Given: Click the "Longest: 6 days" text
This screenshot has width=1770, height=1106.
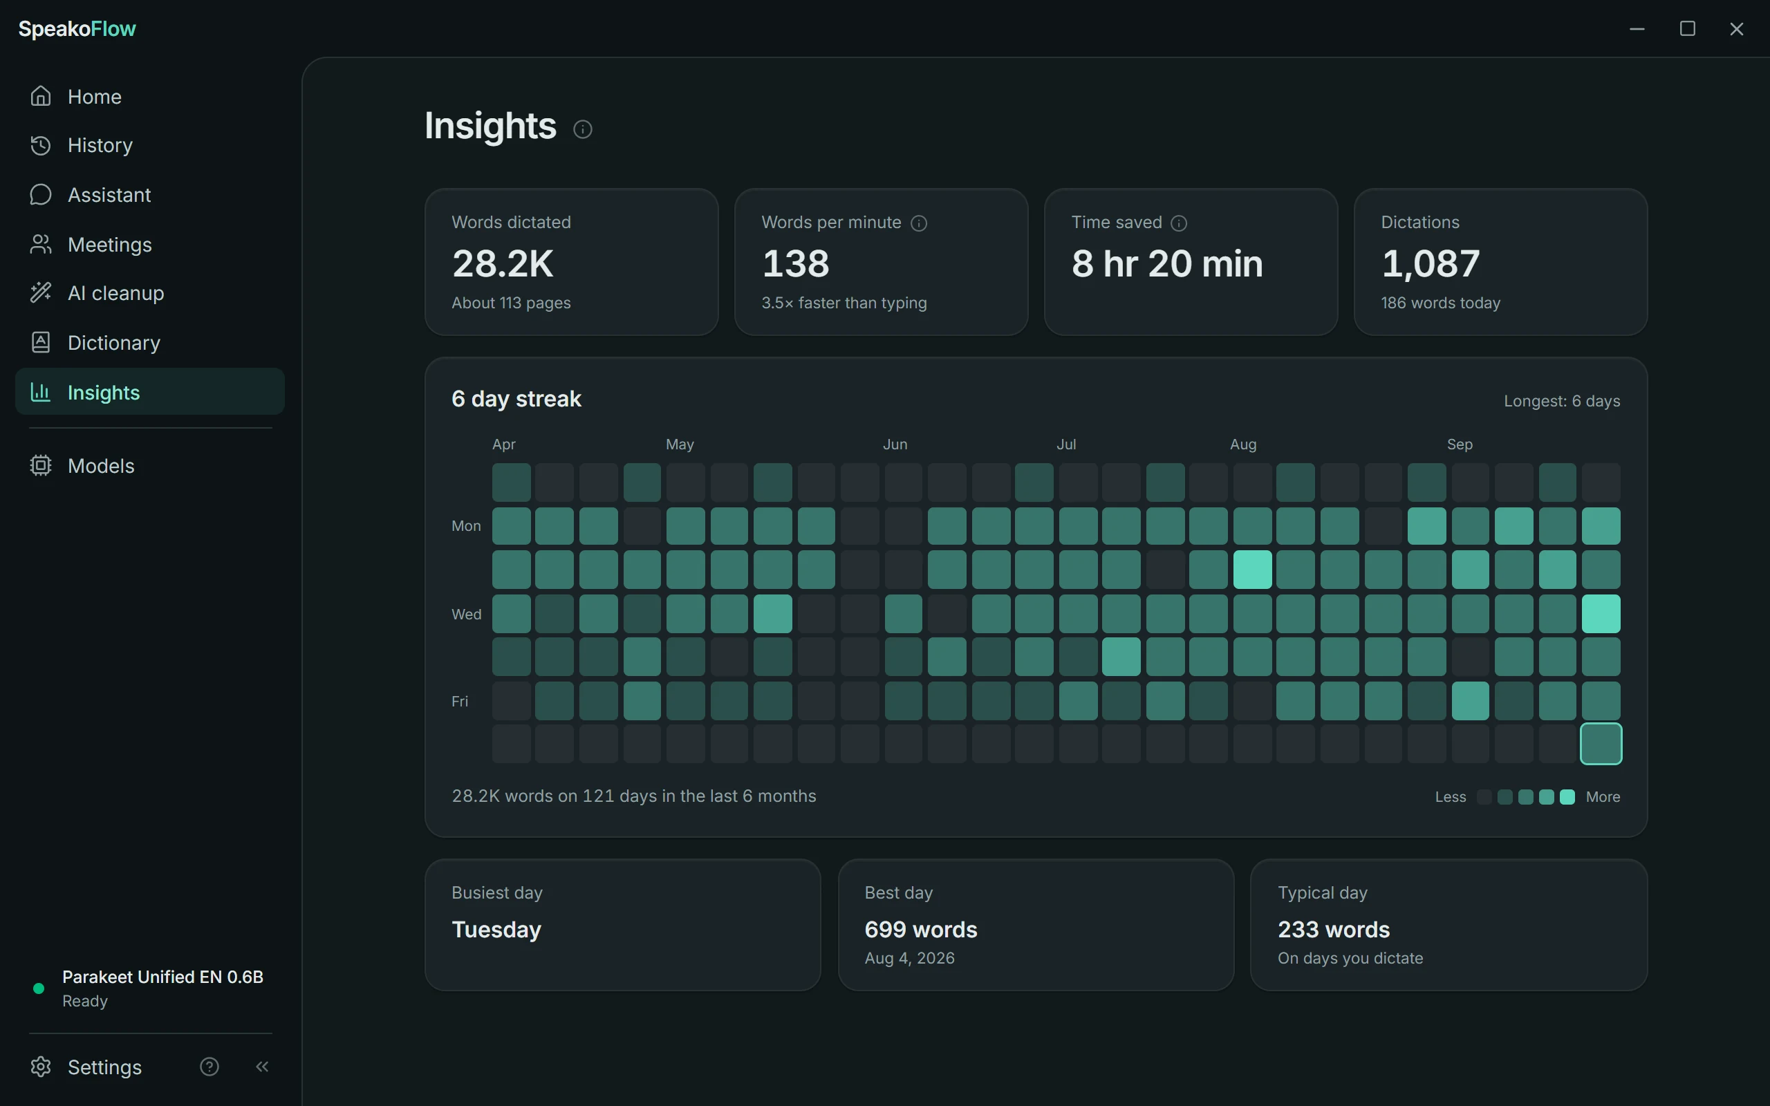Looking at the screenshot, I should [x=1562, y=401].
